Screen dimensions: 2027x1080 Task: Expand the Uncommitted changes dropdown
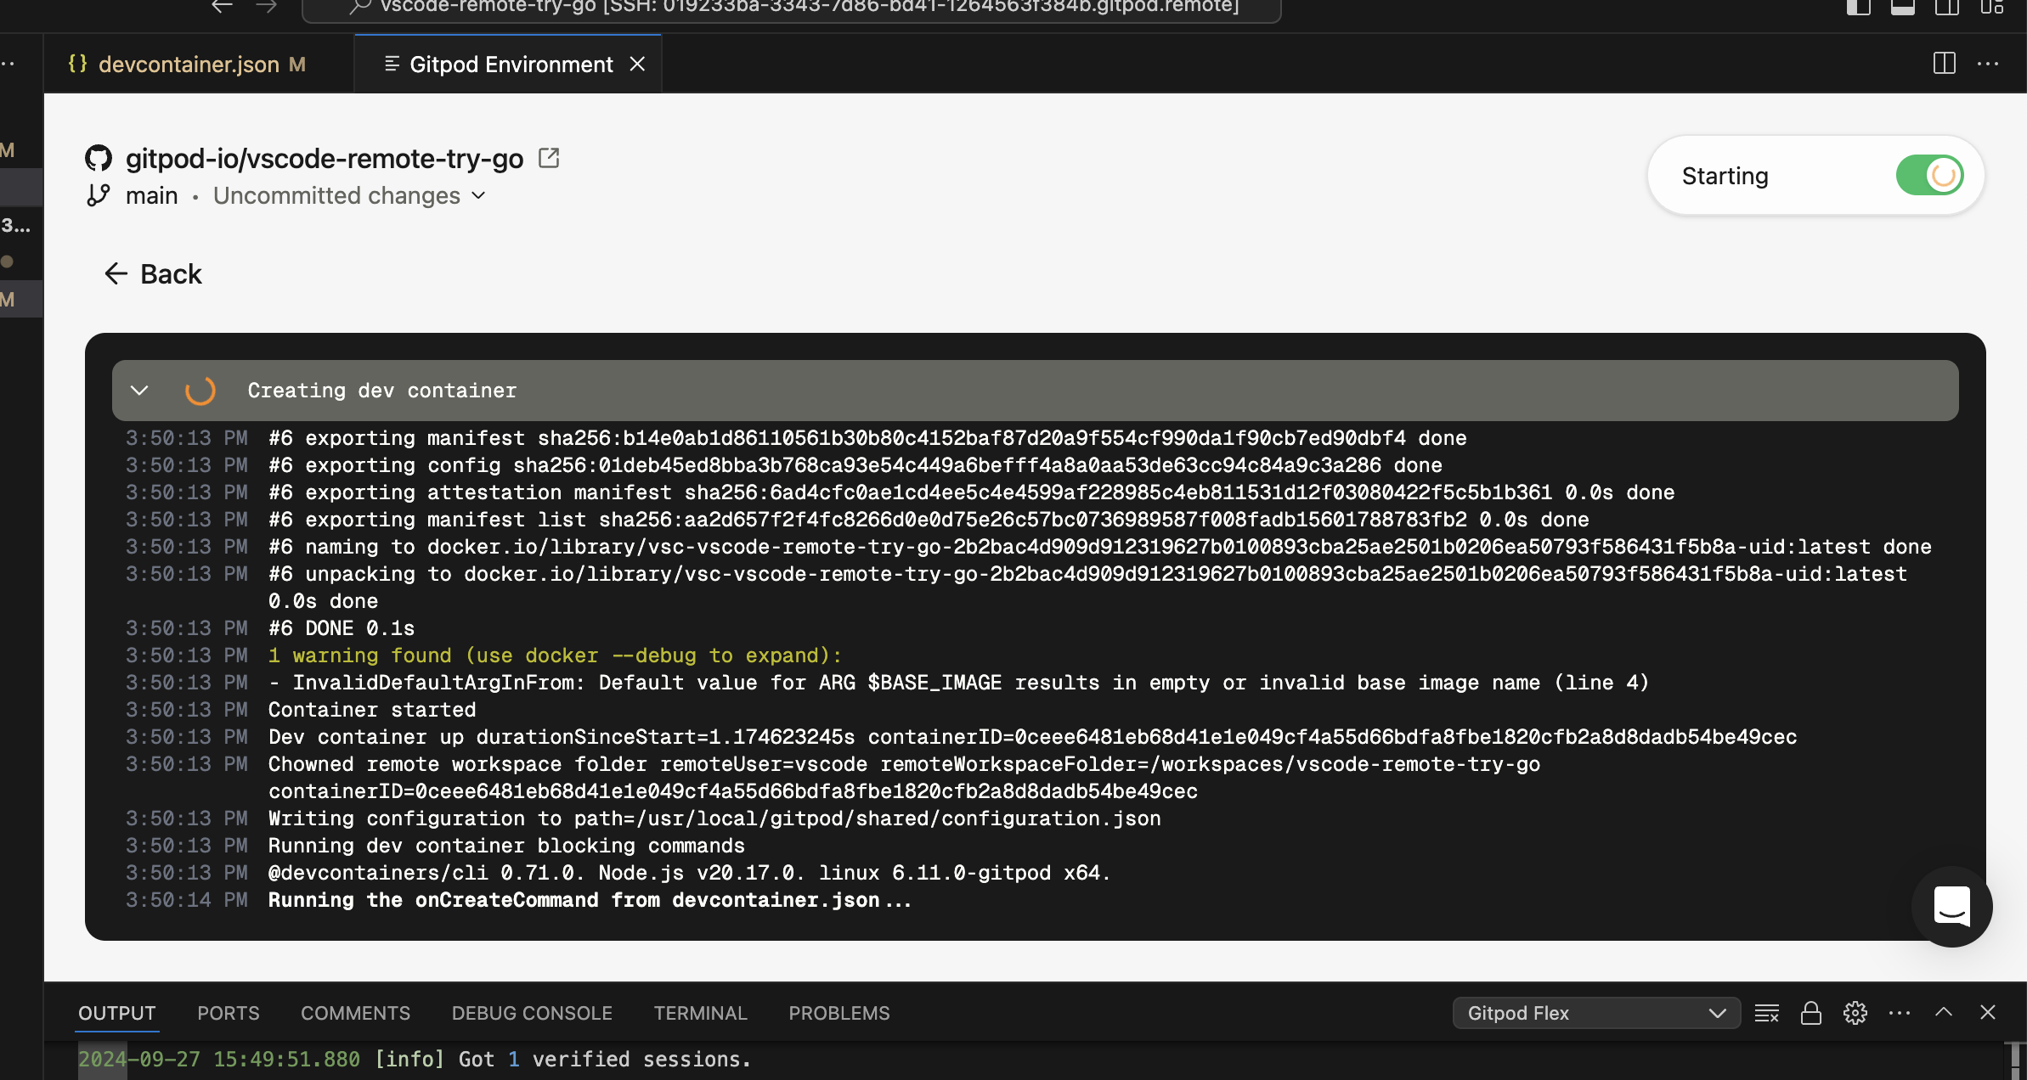coord(349,196)
